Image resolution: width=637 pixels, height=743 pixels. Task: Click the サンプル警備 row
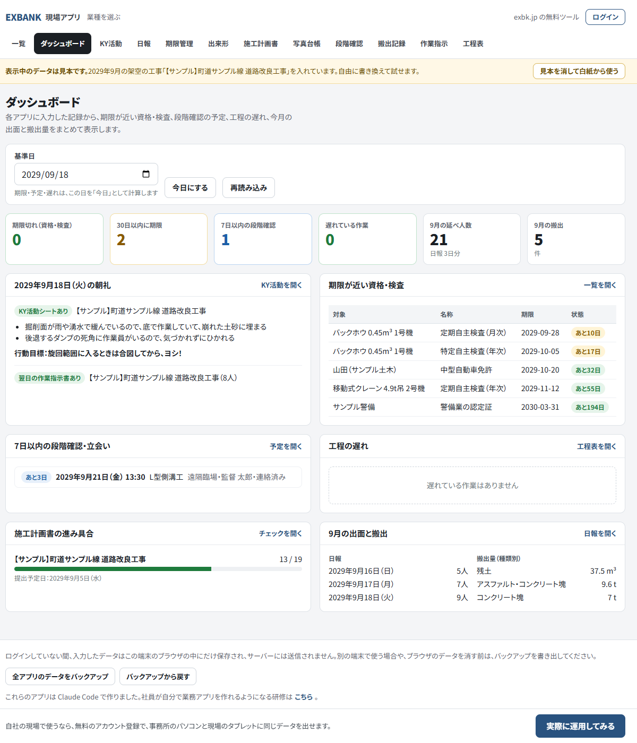472,407
